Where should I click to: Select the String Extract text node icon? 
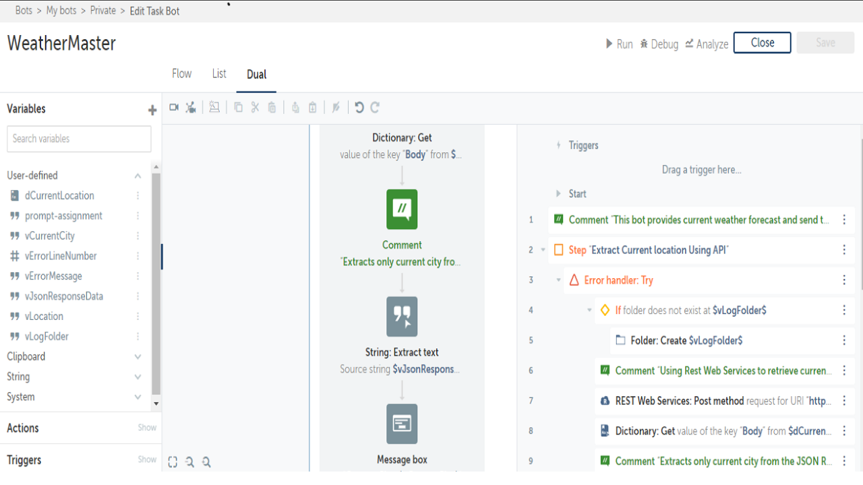[402, 317]
